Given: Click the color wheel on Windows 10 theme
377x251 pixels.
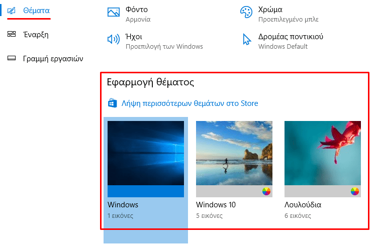Looking at the screenshot, I should tap(266, 191).
